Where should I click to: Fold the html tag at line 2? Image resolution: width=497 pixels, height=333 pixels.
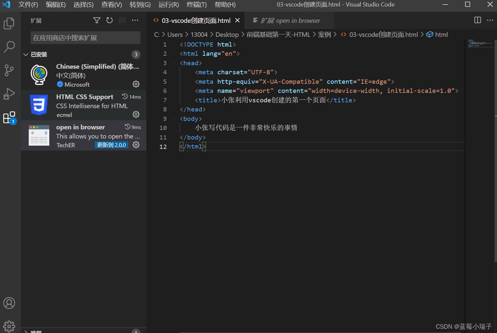click(x=174, y=54)
